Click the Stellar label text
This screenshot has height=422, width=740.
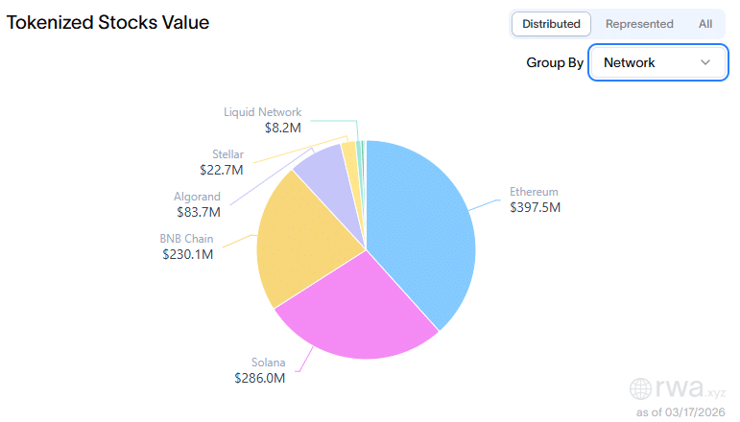click(x=227, y=154)
